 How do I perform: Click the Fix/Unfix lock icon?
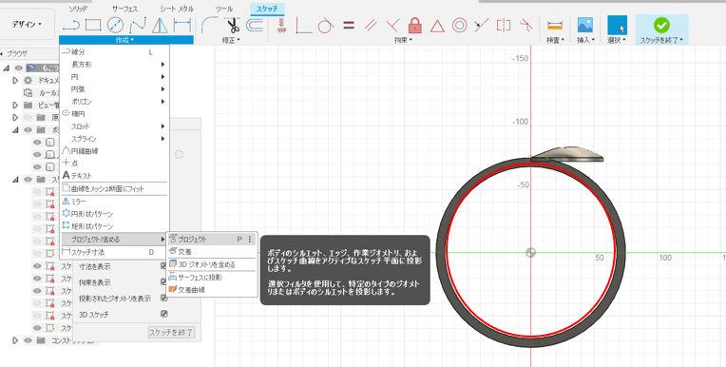(x=415, y=25)
